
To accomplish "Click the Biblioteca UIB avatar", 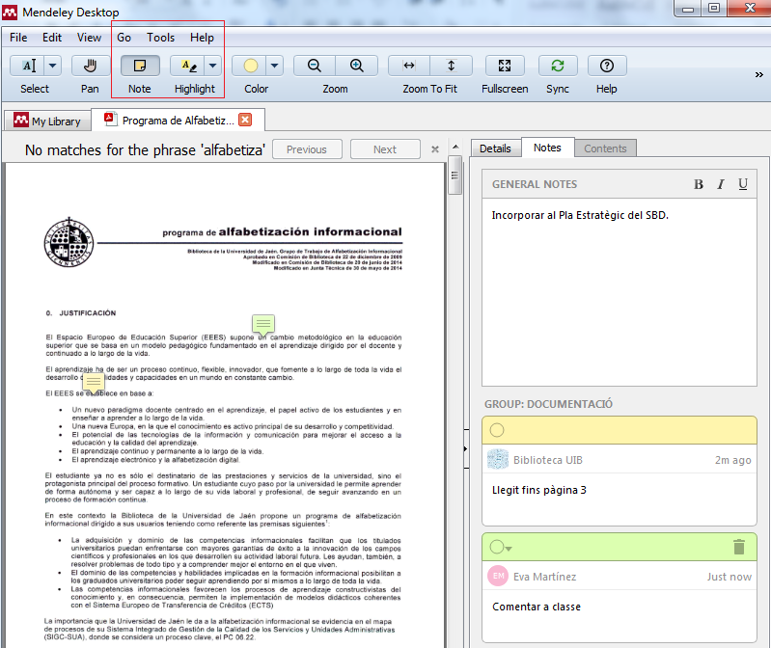I will click(x=498, y=460).
